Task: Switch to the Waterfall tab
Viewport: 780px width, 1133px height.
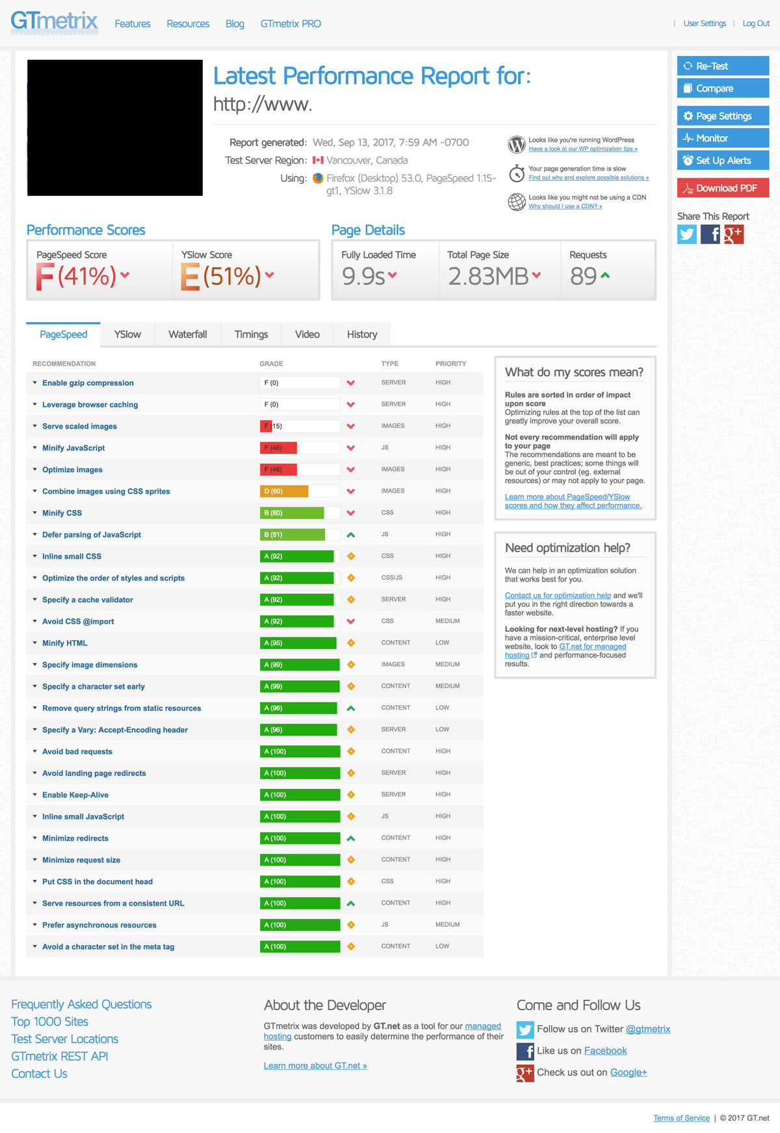Action: click(x=188, y=334)
